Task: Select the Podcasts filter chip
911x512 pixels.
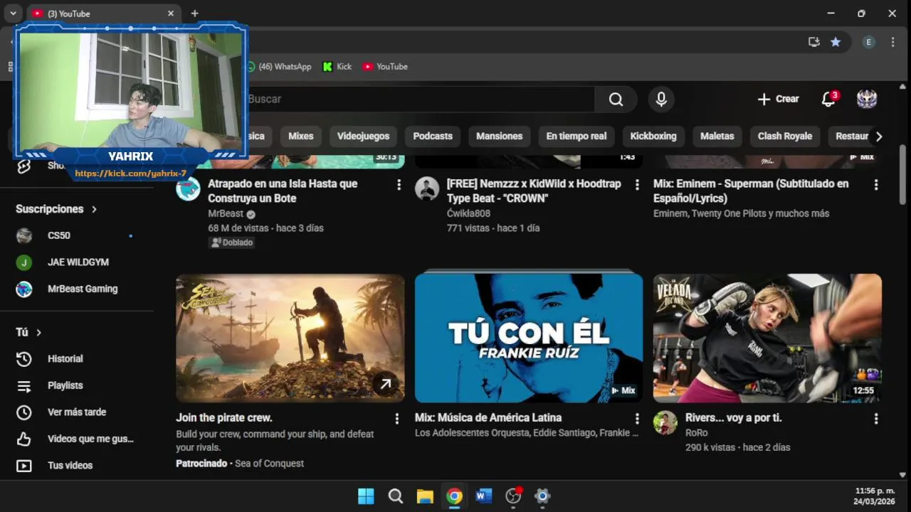Action: point(433,136)
